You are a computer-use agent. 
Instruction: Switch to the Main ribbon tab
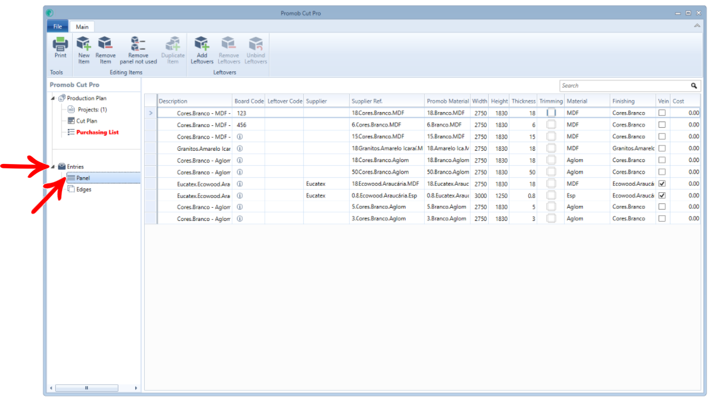(82, 27)
